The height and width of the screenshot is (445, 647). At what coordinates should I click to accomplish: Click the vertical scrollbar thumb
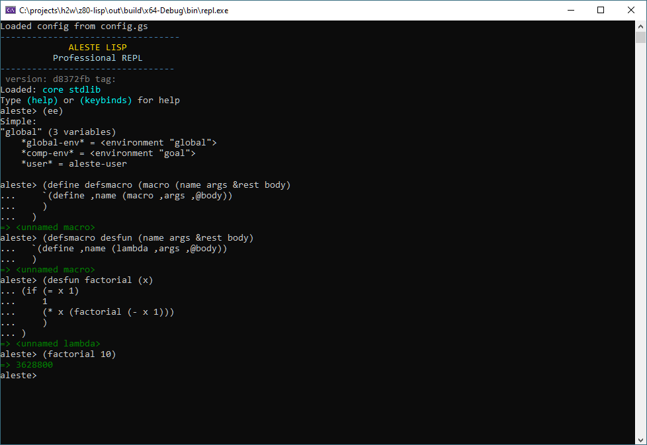click(640, 38)
